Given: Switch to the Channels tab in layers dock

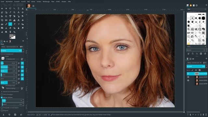Looking at the screenshot, I should point(190,59).
